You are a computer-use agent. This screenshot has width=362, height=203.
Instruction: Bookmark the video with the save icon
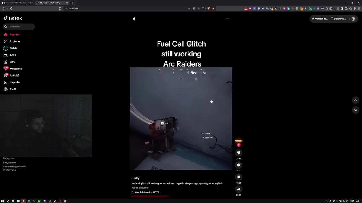pyautogui.click(x=238, y=177)
